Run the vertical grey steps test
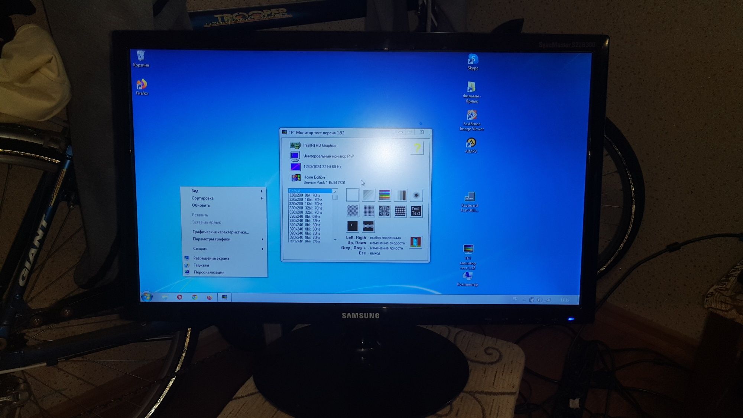The image size is (743, 418). pos(401,195)
